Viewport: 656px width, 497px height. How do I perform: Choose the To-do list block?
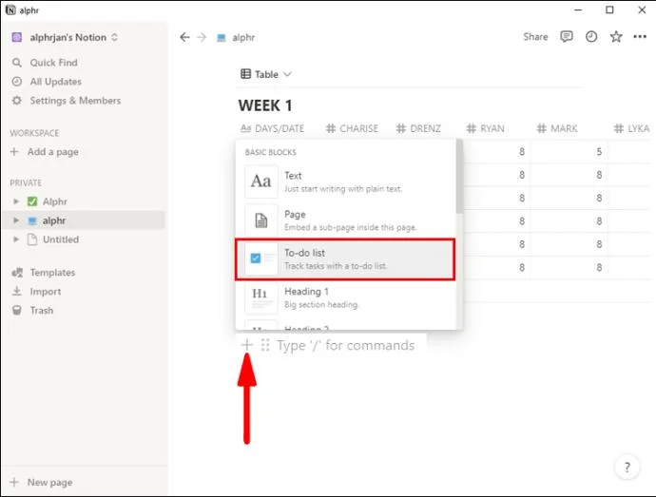pyautogui.click(x=345, y=259)
